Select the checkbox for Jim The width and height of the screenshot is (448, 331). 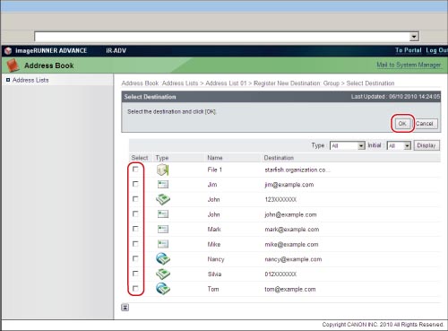(135, 184)
